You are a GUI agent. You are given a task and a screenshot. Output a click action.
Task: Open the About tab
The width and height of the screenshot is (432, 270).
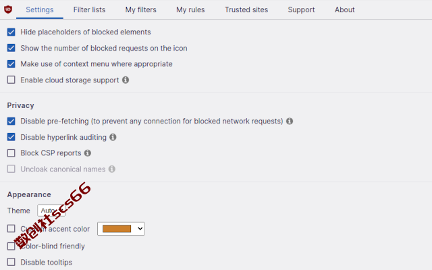(x=345, y=9)
